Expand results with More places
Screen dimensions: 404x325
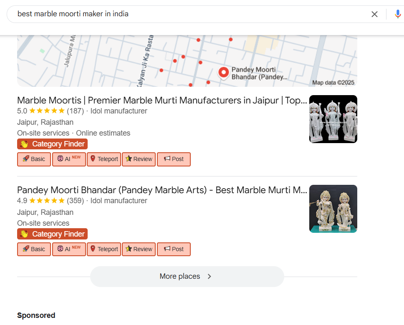click(x=187, y=276)
